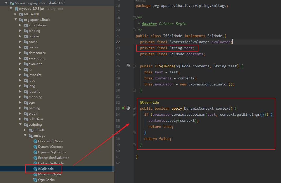Viewport: 281px width, 183px height.
Task: Select the mapping package in the tree
Action: 36,97
